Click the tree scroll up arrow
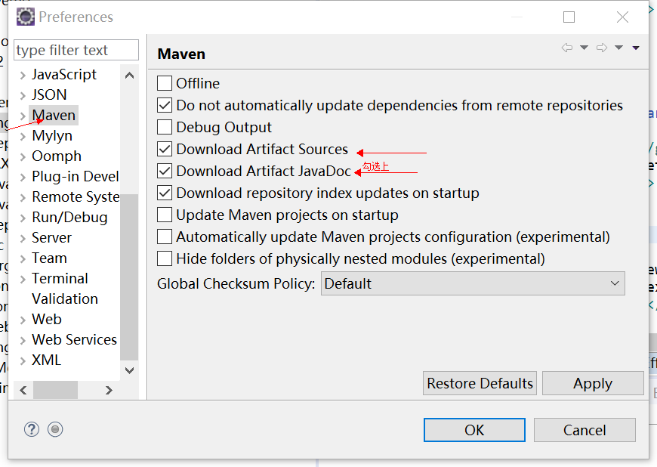Screen dimensions: 657x467 129,76
